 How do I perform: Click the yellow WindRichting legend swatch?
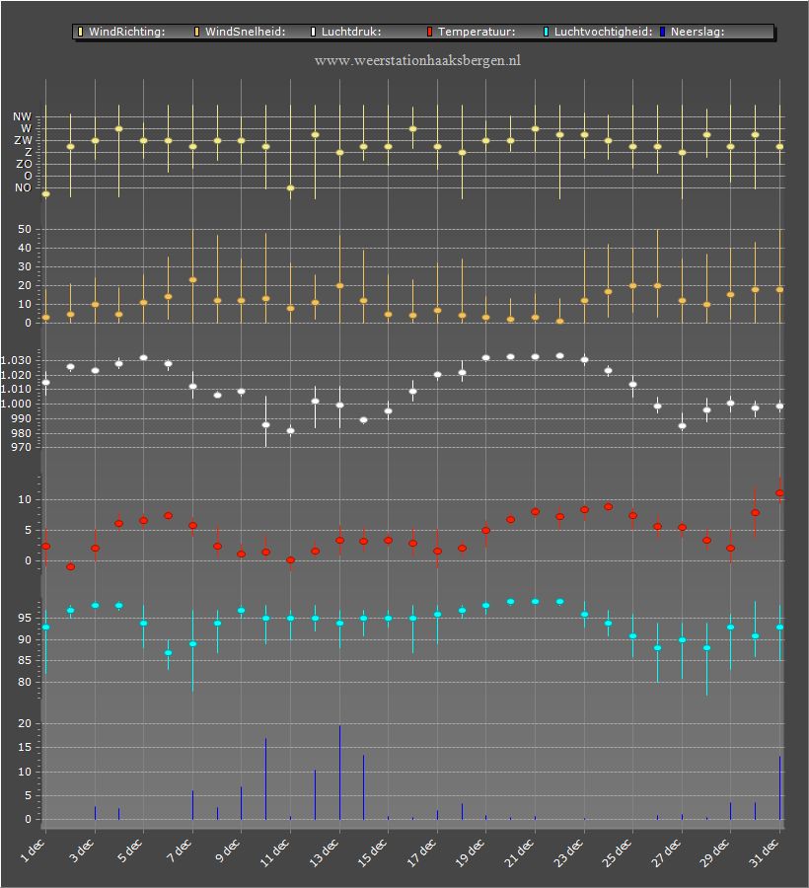click(80, 32)
